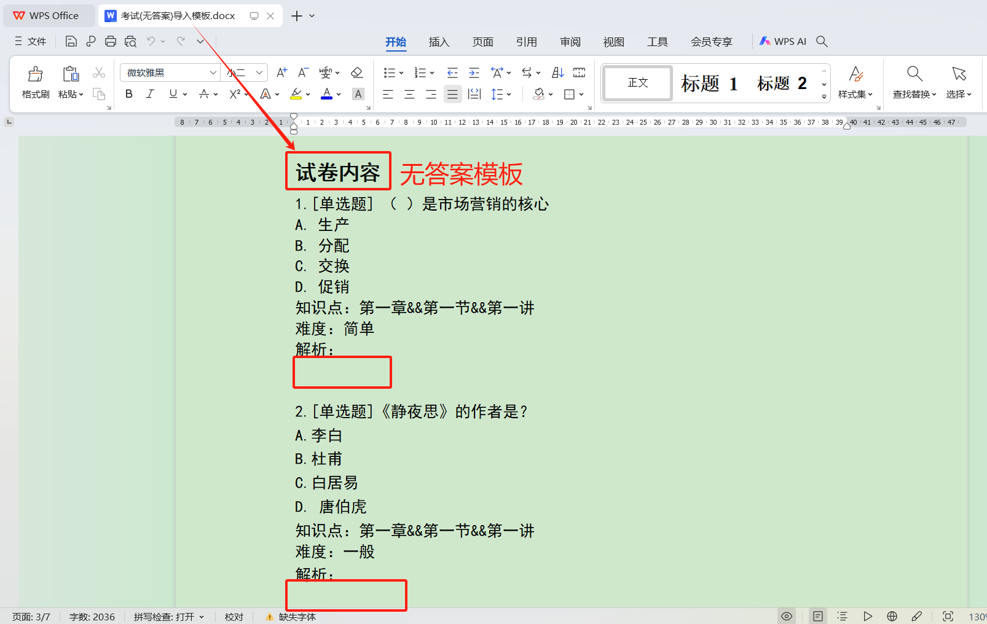Click 缺失字体 warning in status bar

pyautogui.click(x=291, y=617)
